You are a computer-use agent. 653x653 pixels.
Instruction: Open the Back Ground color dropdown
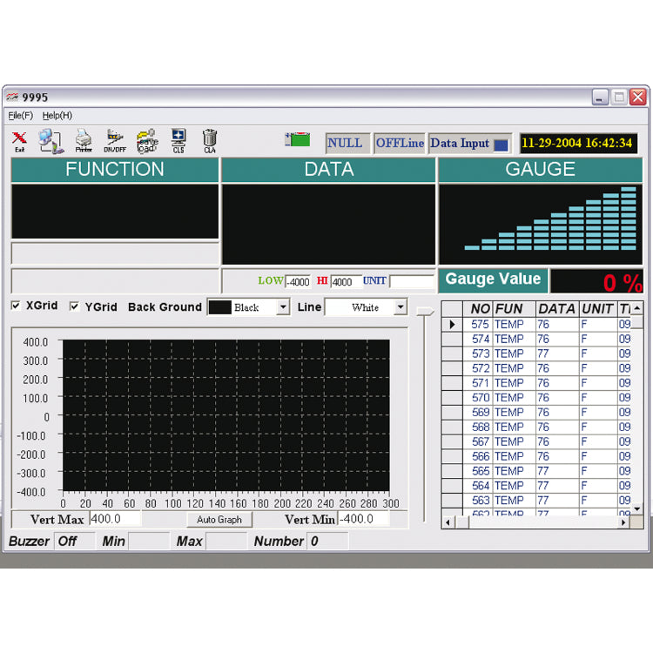click(x=282, y=307)
